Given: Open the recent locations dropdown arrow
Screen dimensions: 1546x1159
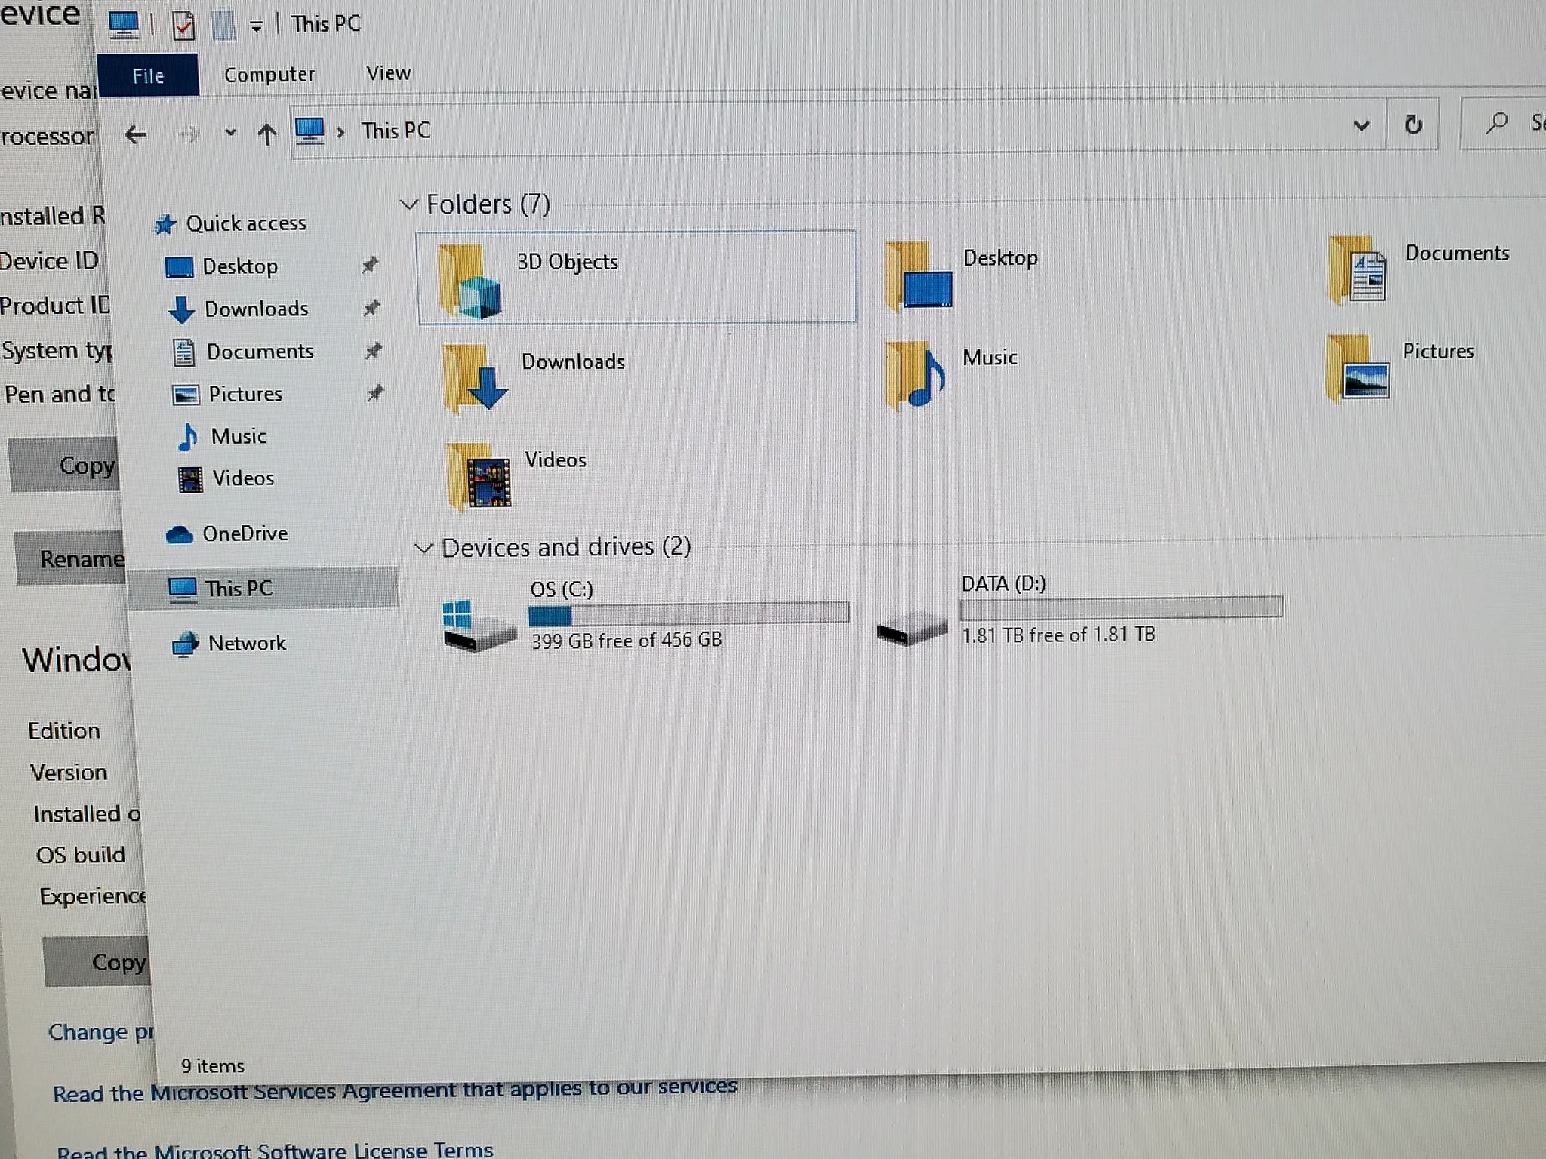Looking at the screenshot, I should (230, 133).
